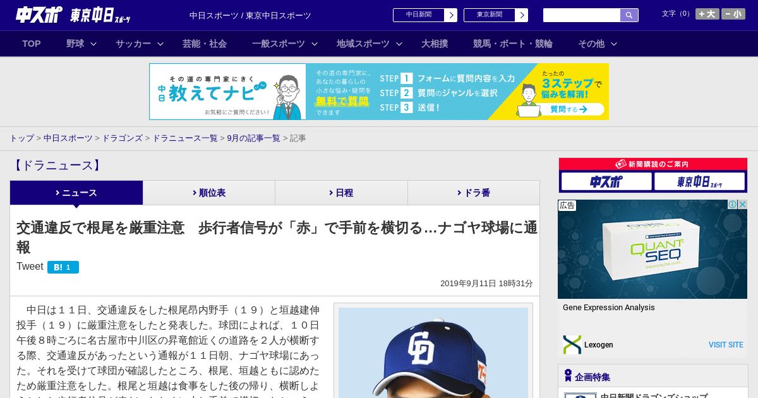Open the 大相撲 section

pyautogui.click(x=435, y=44)
